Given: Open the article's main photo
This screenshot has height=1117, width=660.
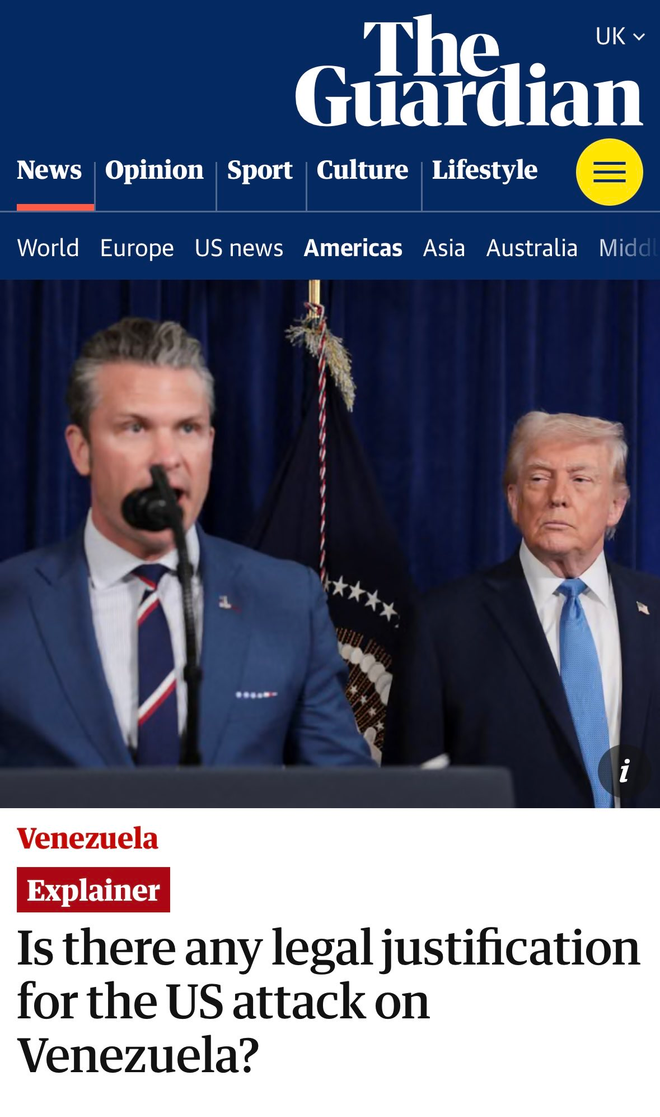Looking at the screenshot, I should (330, 544).
